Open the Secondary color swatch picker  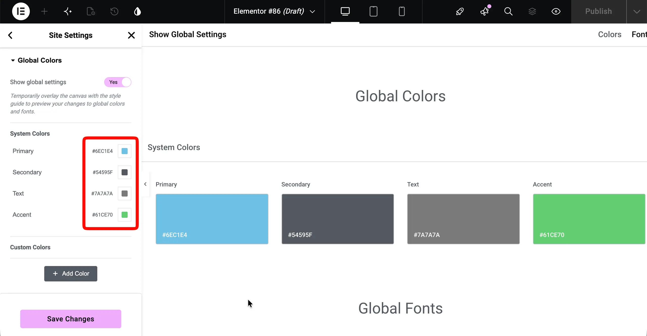point(125,172)
